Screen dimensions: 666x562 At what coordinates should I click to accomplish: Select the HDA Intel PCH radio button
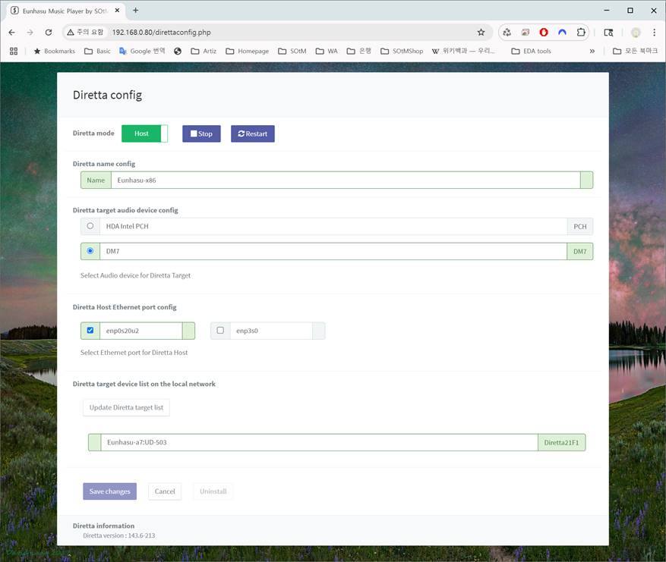(x=90, y=226)
